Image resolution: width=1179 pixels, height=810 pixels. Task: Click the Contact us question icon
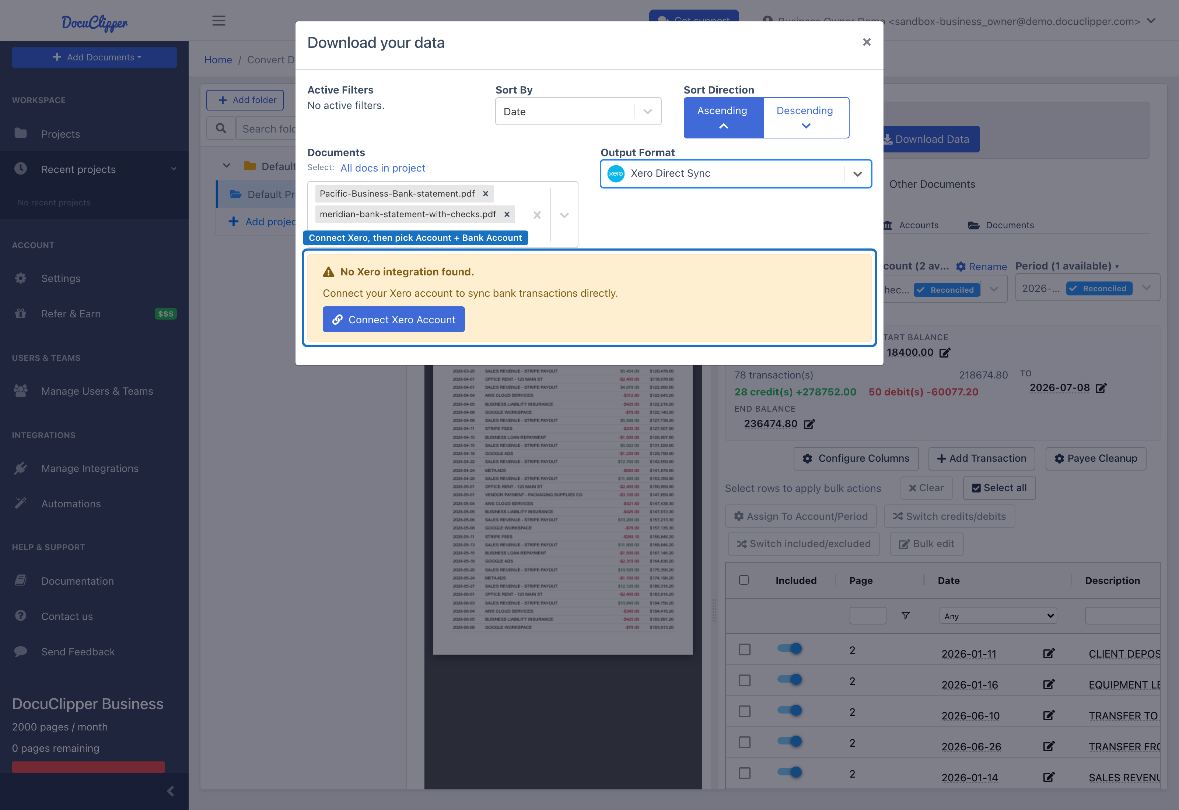coord(20,616)
